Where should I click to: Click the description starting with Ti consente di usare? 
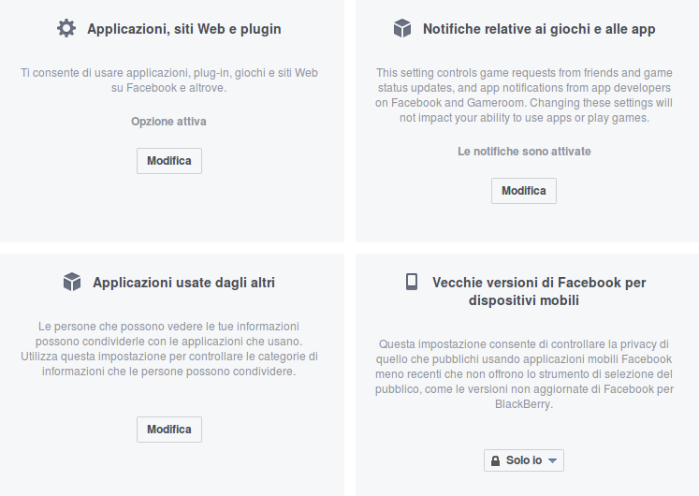pos(168,80)
